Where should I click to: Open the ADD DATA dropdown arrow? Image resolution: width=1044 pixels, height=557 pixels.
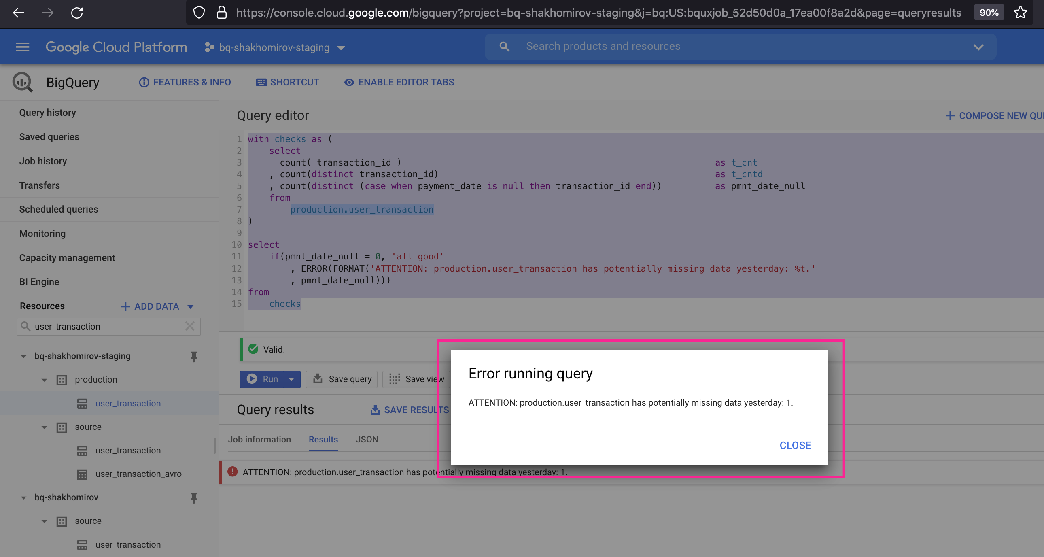click(x=191, y=306)
